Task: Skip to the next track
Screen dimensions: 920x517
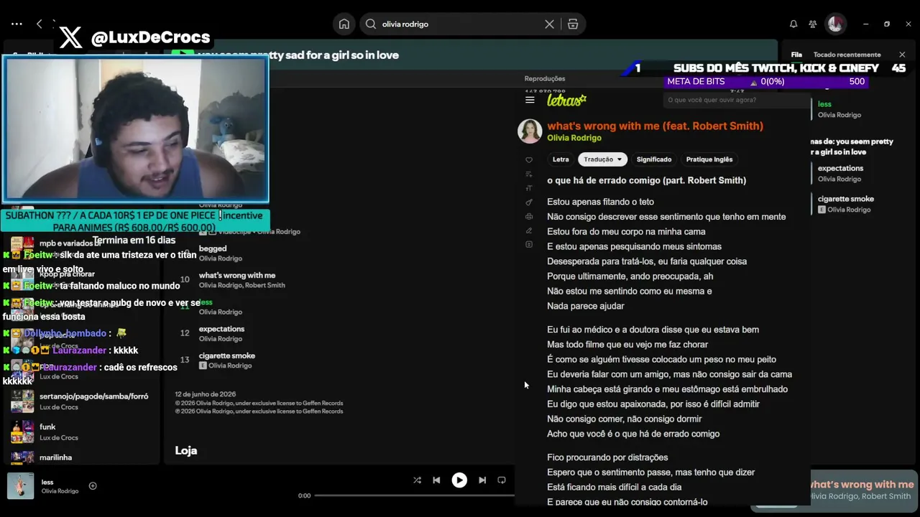Action: click(x=482, y=480)
